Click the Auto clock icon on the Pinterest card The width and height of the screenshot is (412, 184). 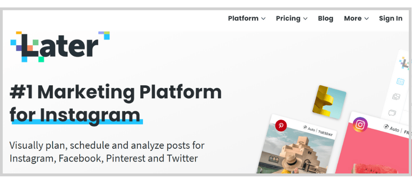305,128
